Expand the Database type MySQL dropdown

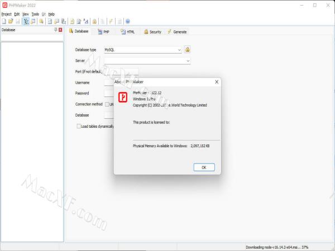(179, 50)
